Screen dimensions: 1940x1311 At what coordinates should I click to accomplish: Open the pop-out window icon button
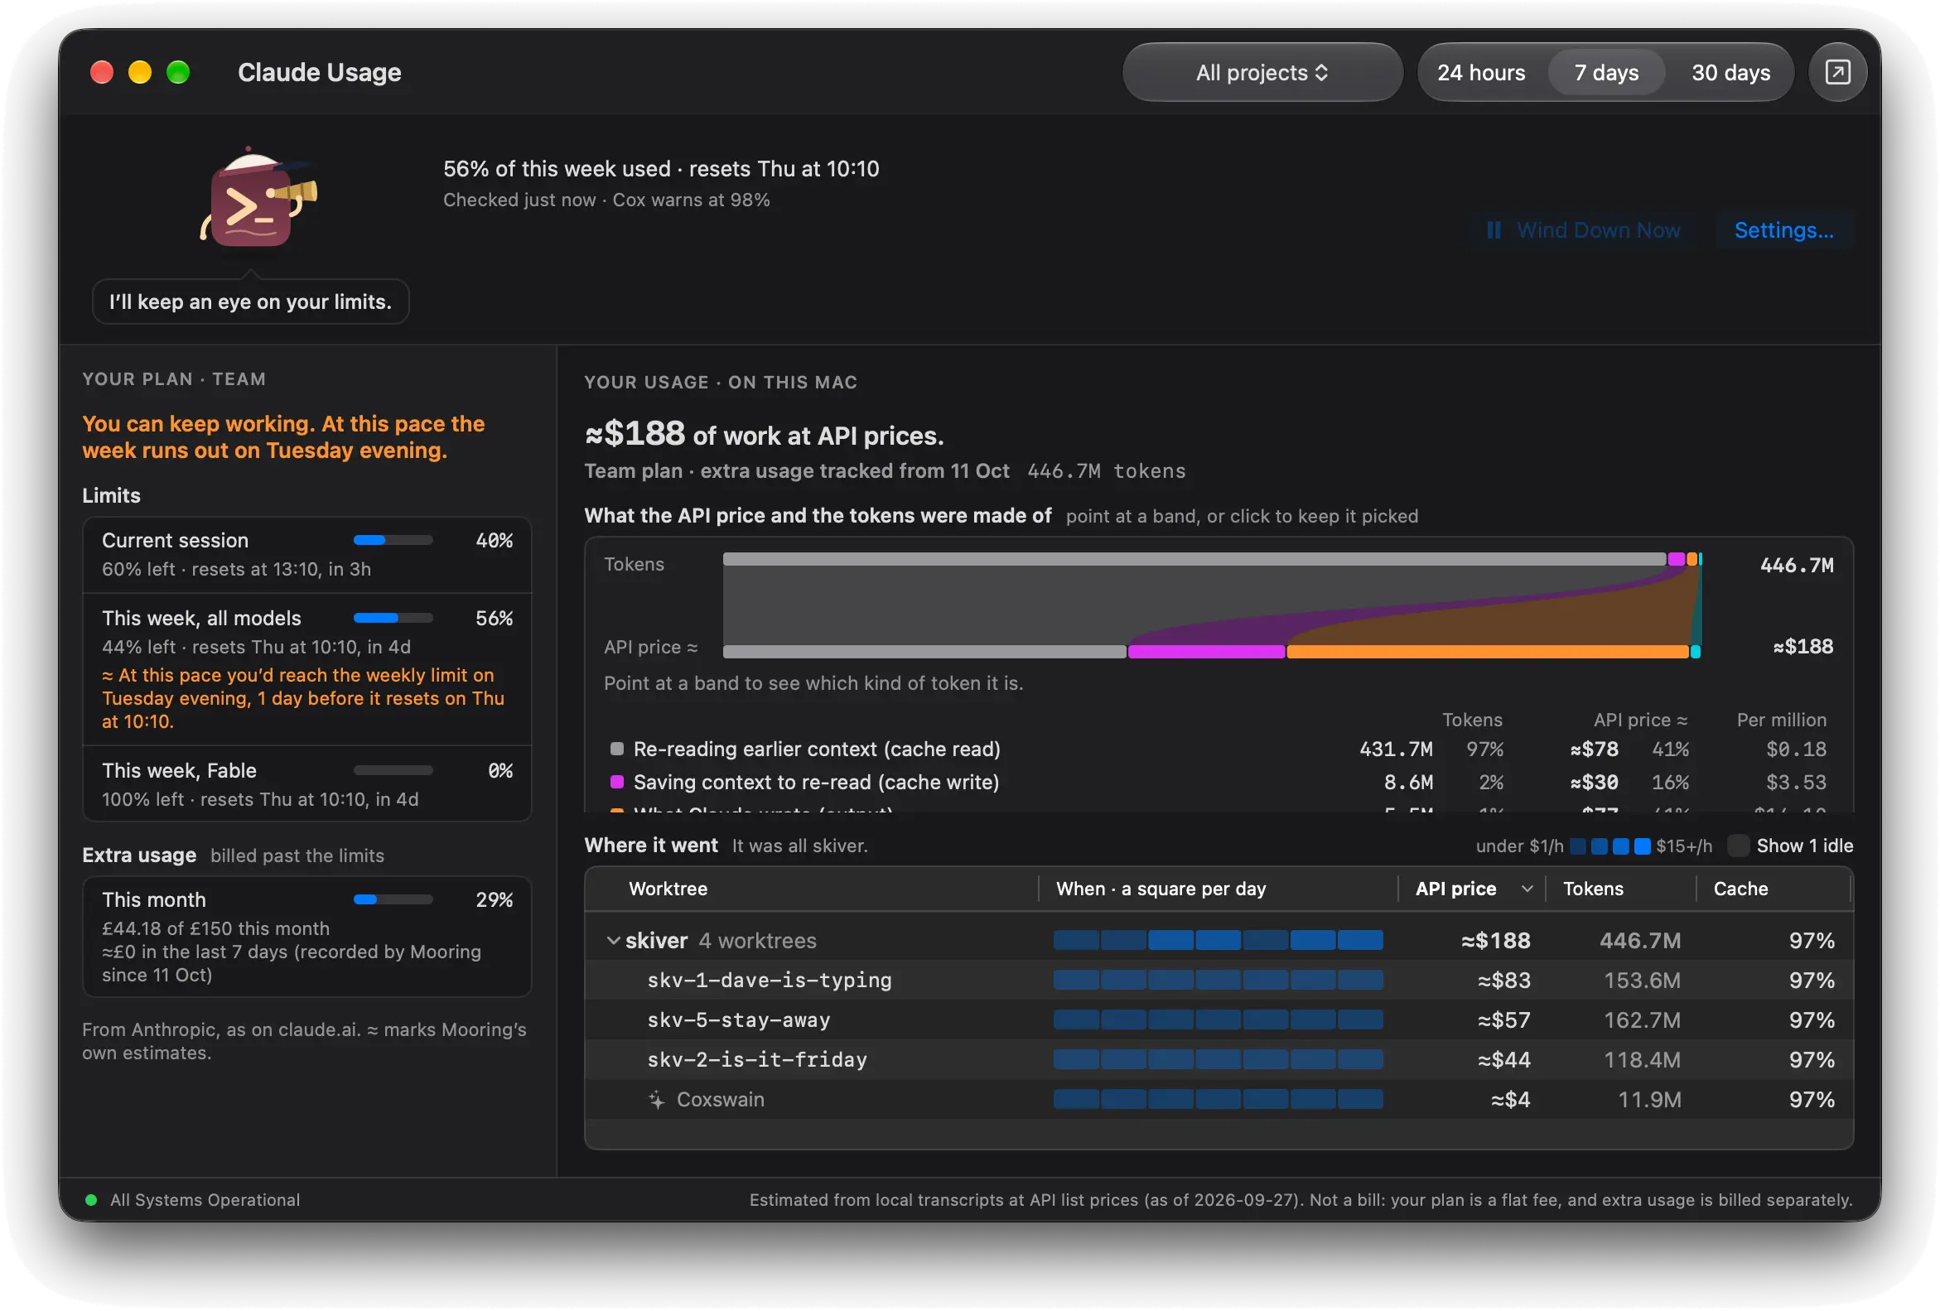[1836, 73]
